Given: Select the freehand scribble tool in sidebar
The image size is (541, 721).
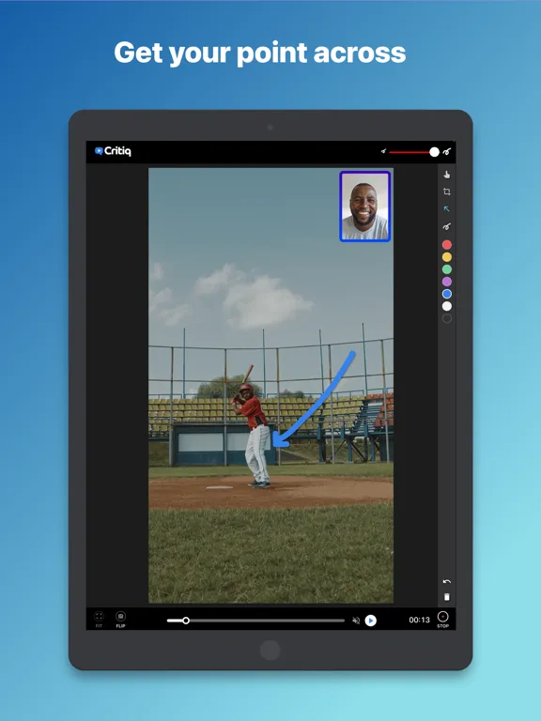Looking at the screenshot, I should 447,226.
